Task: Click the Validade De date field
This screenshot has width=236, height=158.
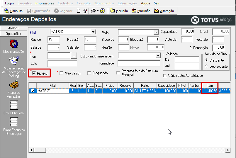Action: click(187, 60)
